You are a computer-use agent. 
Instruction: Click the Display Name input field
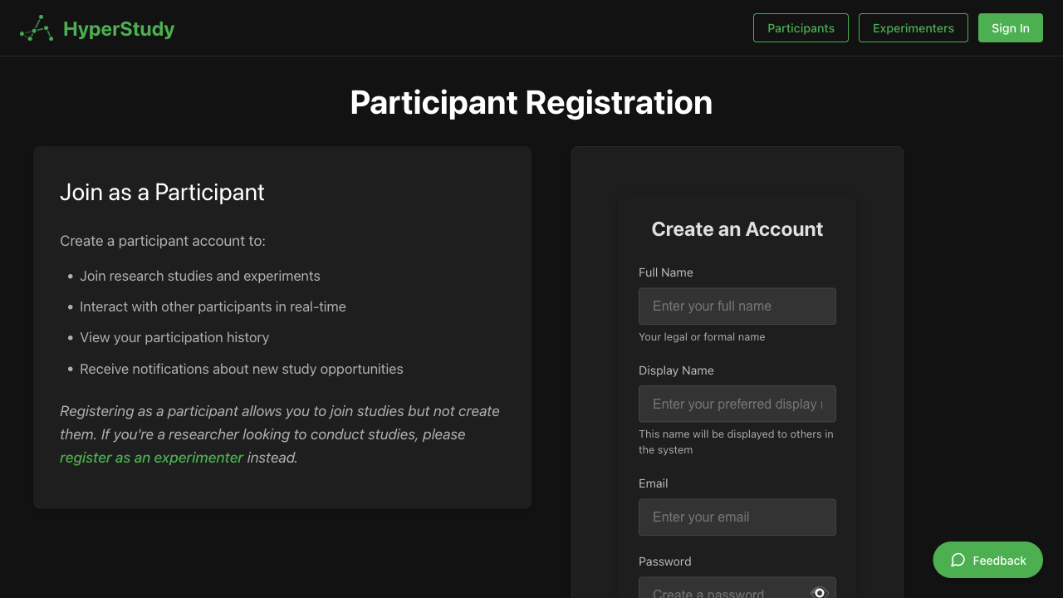click(x=737, y=404)
